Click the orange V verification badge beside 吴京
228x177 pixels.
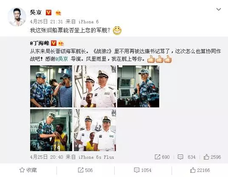click(48, 12)
